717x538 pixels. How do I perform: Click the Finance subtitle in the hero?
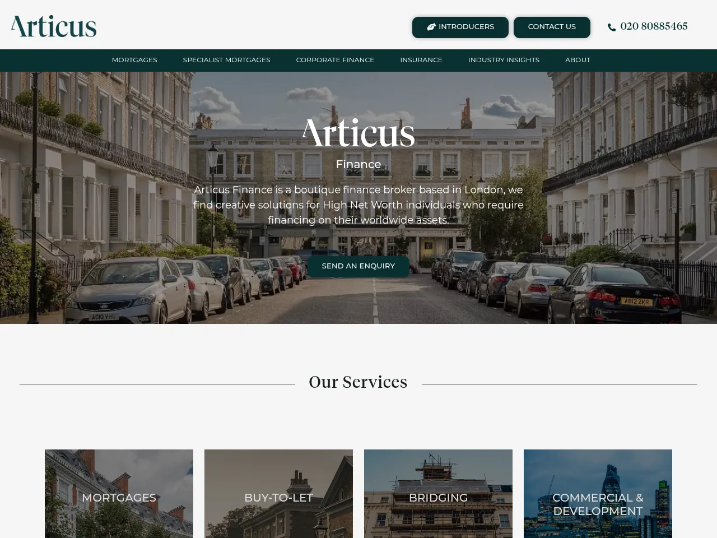358,164
